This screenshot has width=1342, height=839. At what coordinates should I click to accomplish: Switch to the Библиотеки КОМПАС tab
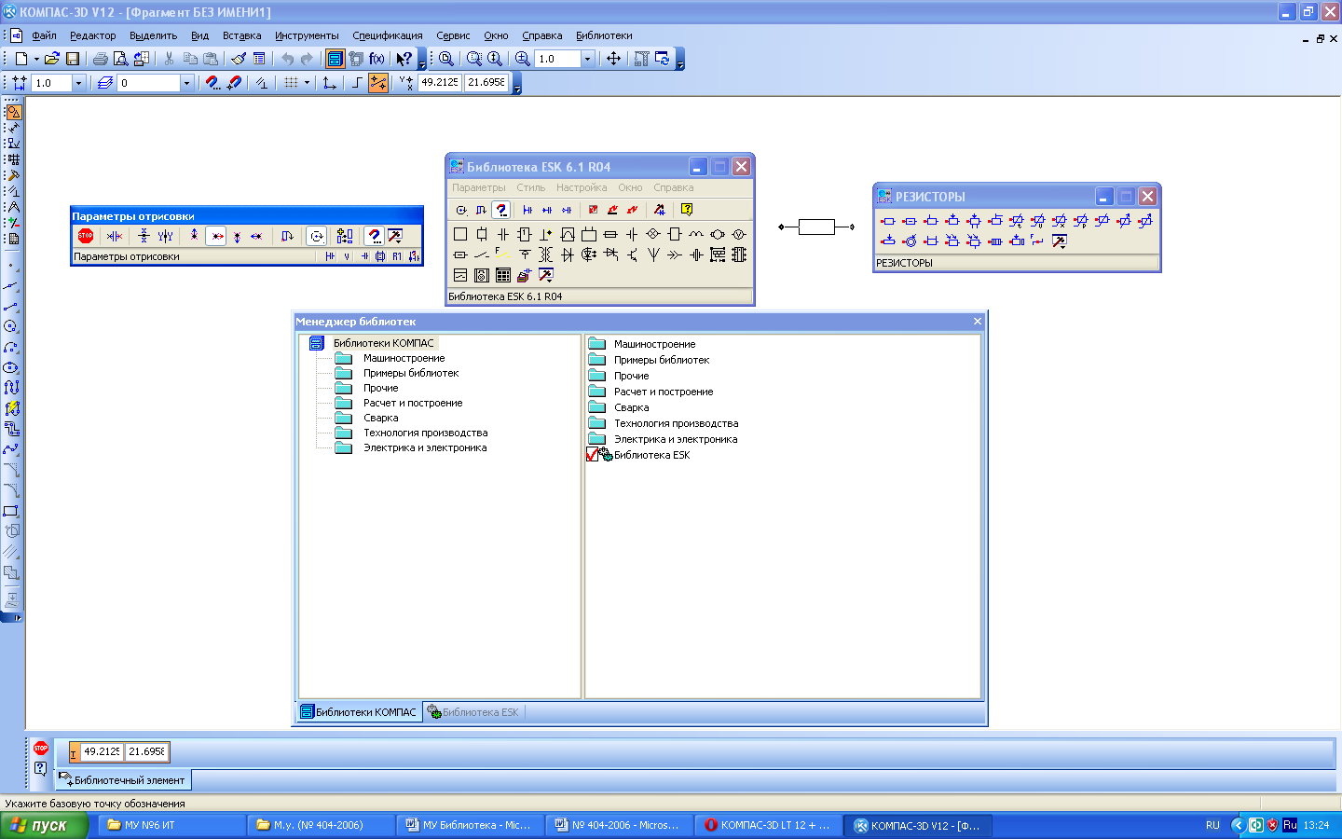pyautogui.click(x=359, y=712)
